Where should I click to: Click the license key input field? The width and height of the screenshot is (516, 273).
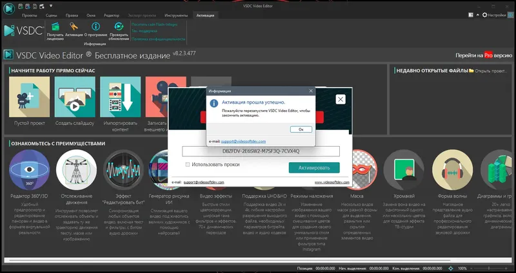pos(261,151)
